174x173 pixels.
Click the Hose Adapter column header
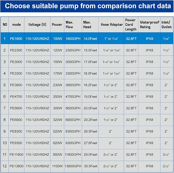click(x=111, y=25)
